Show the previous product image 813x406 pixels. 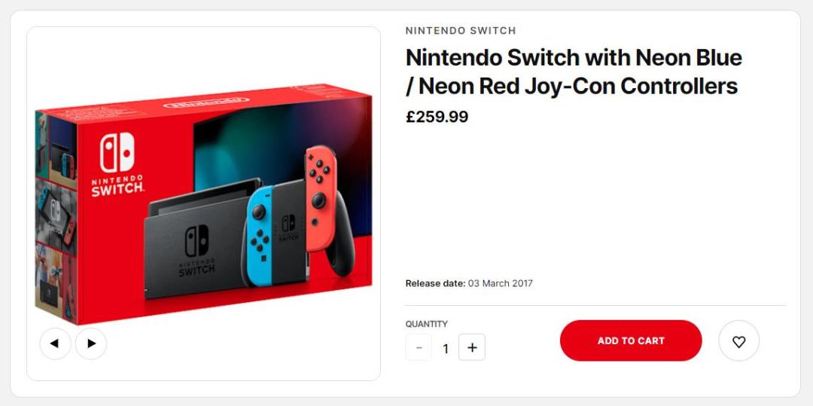(55, 343)
